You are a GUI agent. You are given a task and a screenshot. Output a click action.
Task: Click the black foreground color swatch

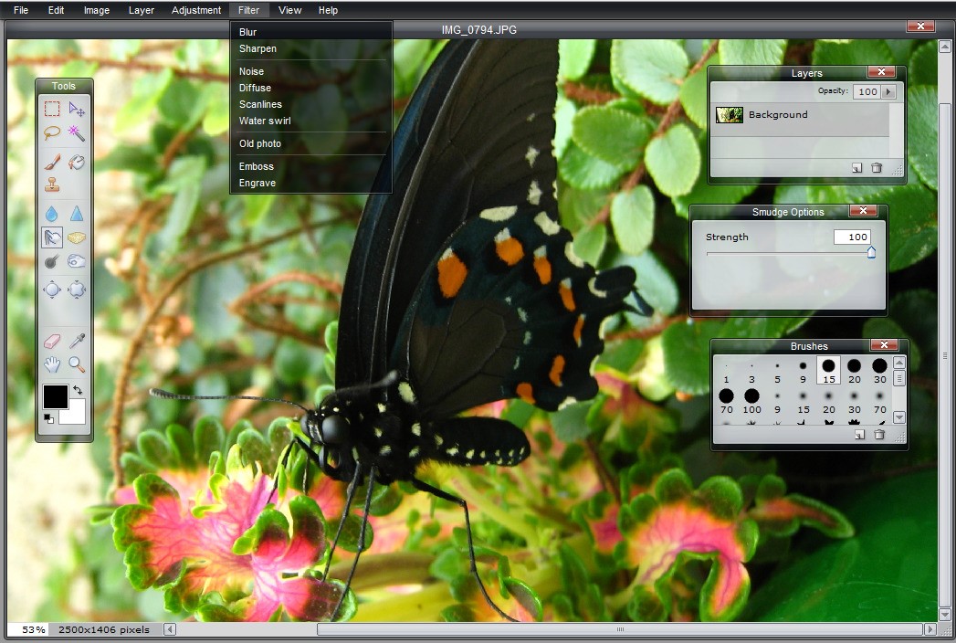click(55, 397)
